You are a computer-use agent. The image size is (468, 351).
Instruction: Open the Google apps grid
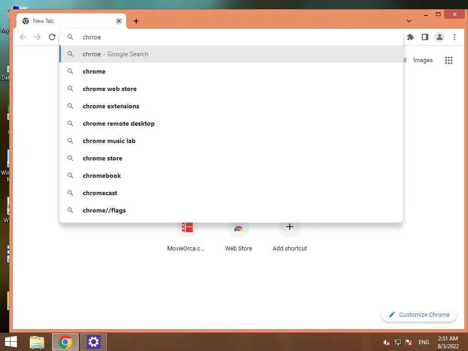click(449, 60)
